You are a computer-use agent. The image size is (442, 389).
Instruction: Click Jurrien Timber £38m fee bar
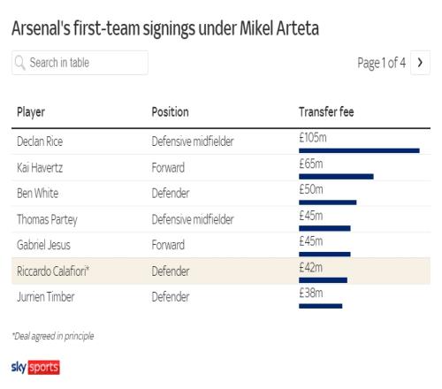[x=321, y=306]
